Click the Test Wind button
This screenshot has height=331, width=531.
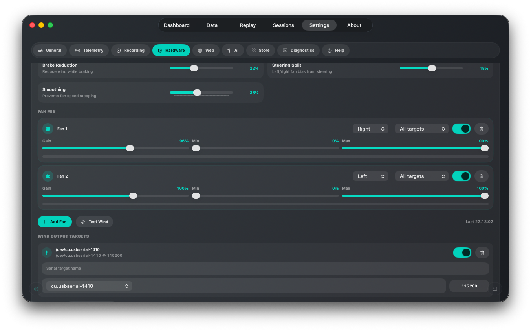pos(94,222)
